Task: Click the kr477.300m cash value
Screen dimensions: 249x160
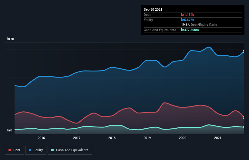Action: pos(190,30)
